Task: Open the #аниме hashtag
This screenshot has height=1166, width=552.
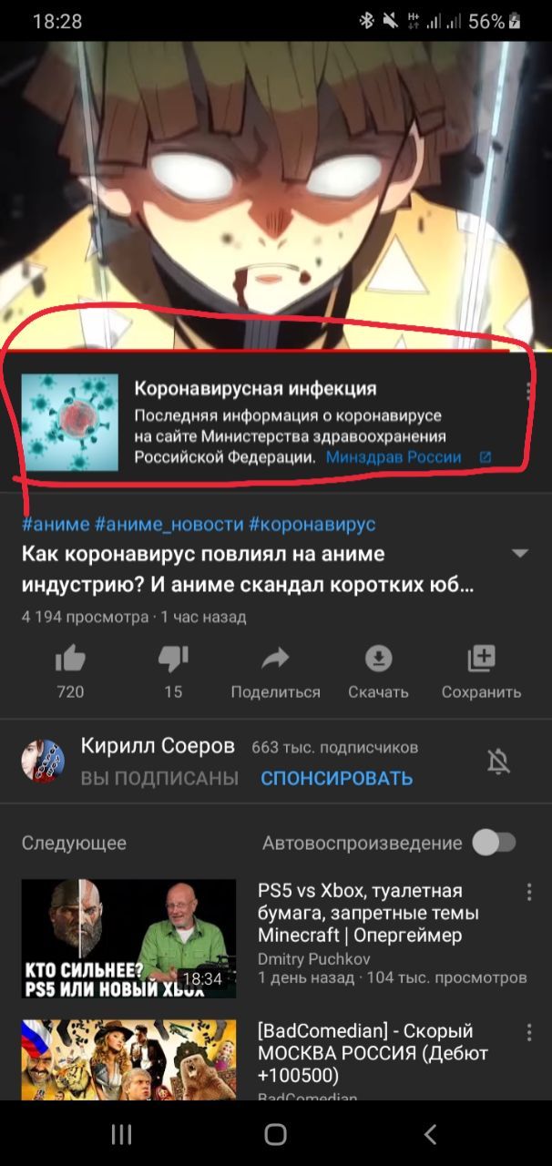Action: point(56,524)
